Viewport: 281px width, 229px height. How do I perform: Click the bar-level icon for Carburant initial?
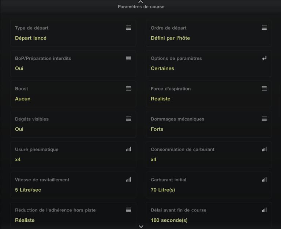tap(264, 180)
